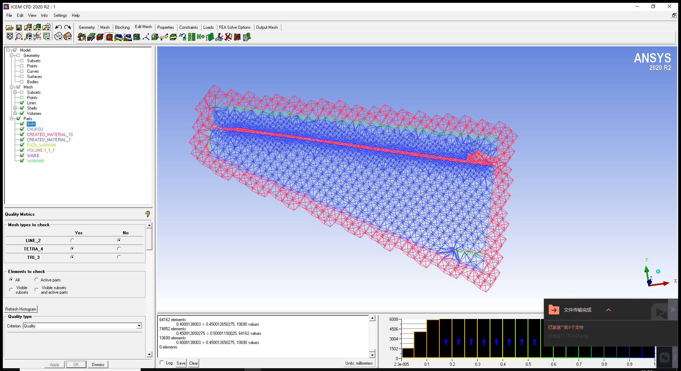This screenshot has height=371, width=681.
Task: Click the Dismiss button
Action: pos(98,364)
